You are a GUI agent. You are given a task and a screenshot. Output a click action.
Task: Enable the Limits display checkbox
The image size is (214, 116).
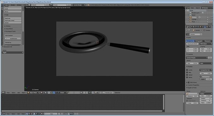pos(187,70)
